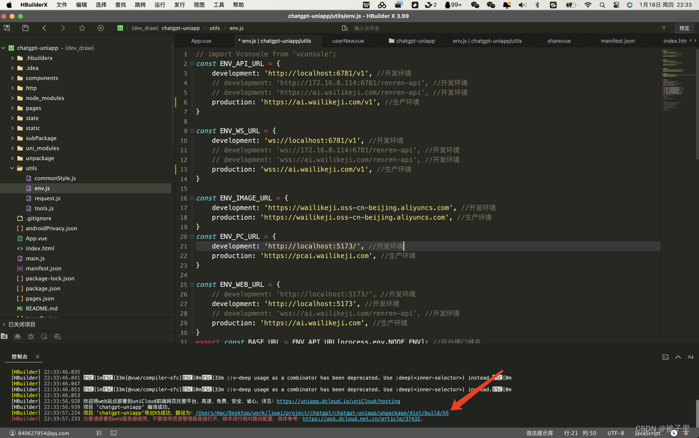699x438 pixels.
Task: Bookmark with the star toolbar icon
Action: pos(82,28)
